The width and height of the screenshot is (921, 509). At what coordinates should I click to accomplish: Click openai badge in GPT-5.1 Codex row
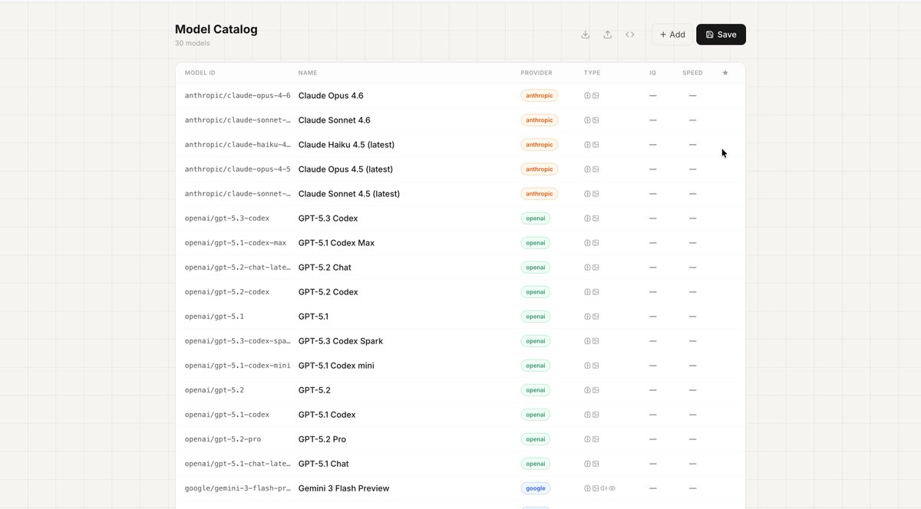(x=535, y=415)
